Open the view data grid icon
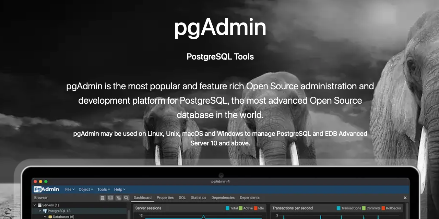This screenshot has height=219, width=439. [x=110, y=198]
